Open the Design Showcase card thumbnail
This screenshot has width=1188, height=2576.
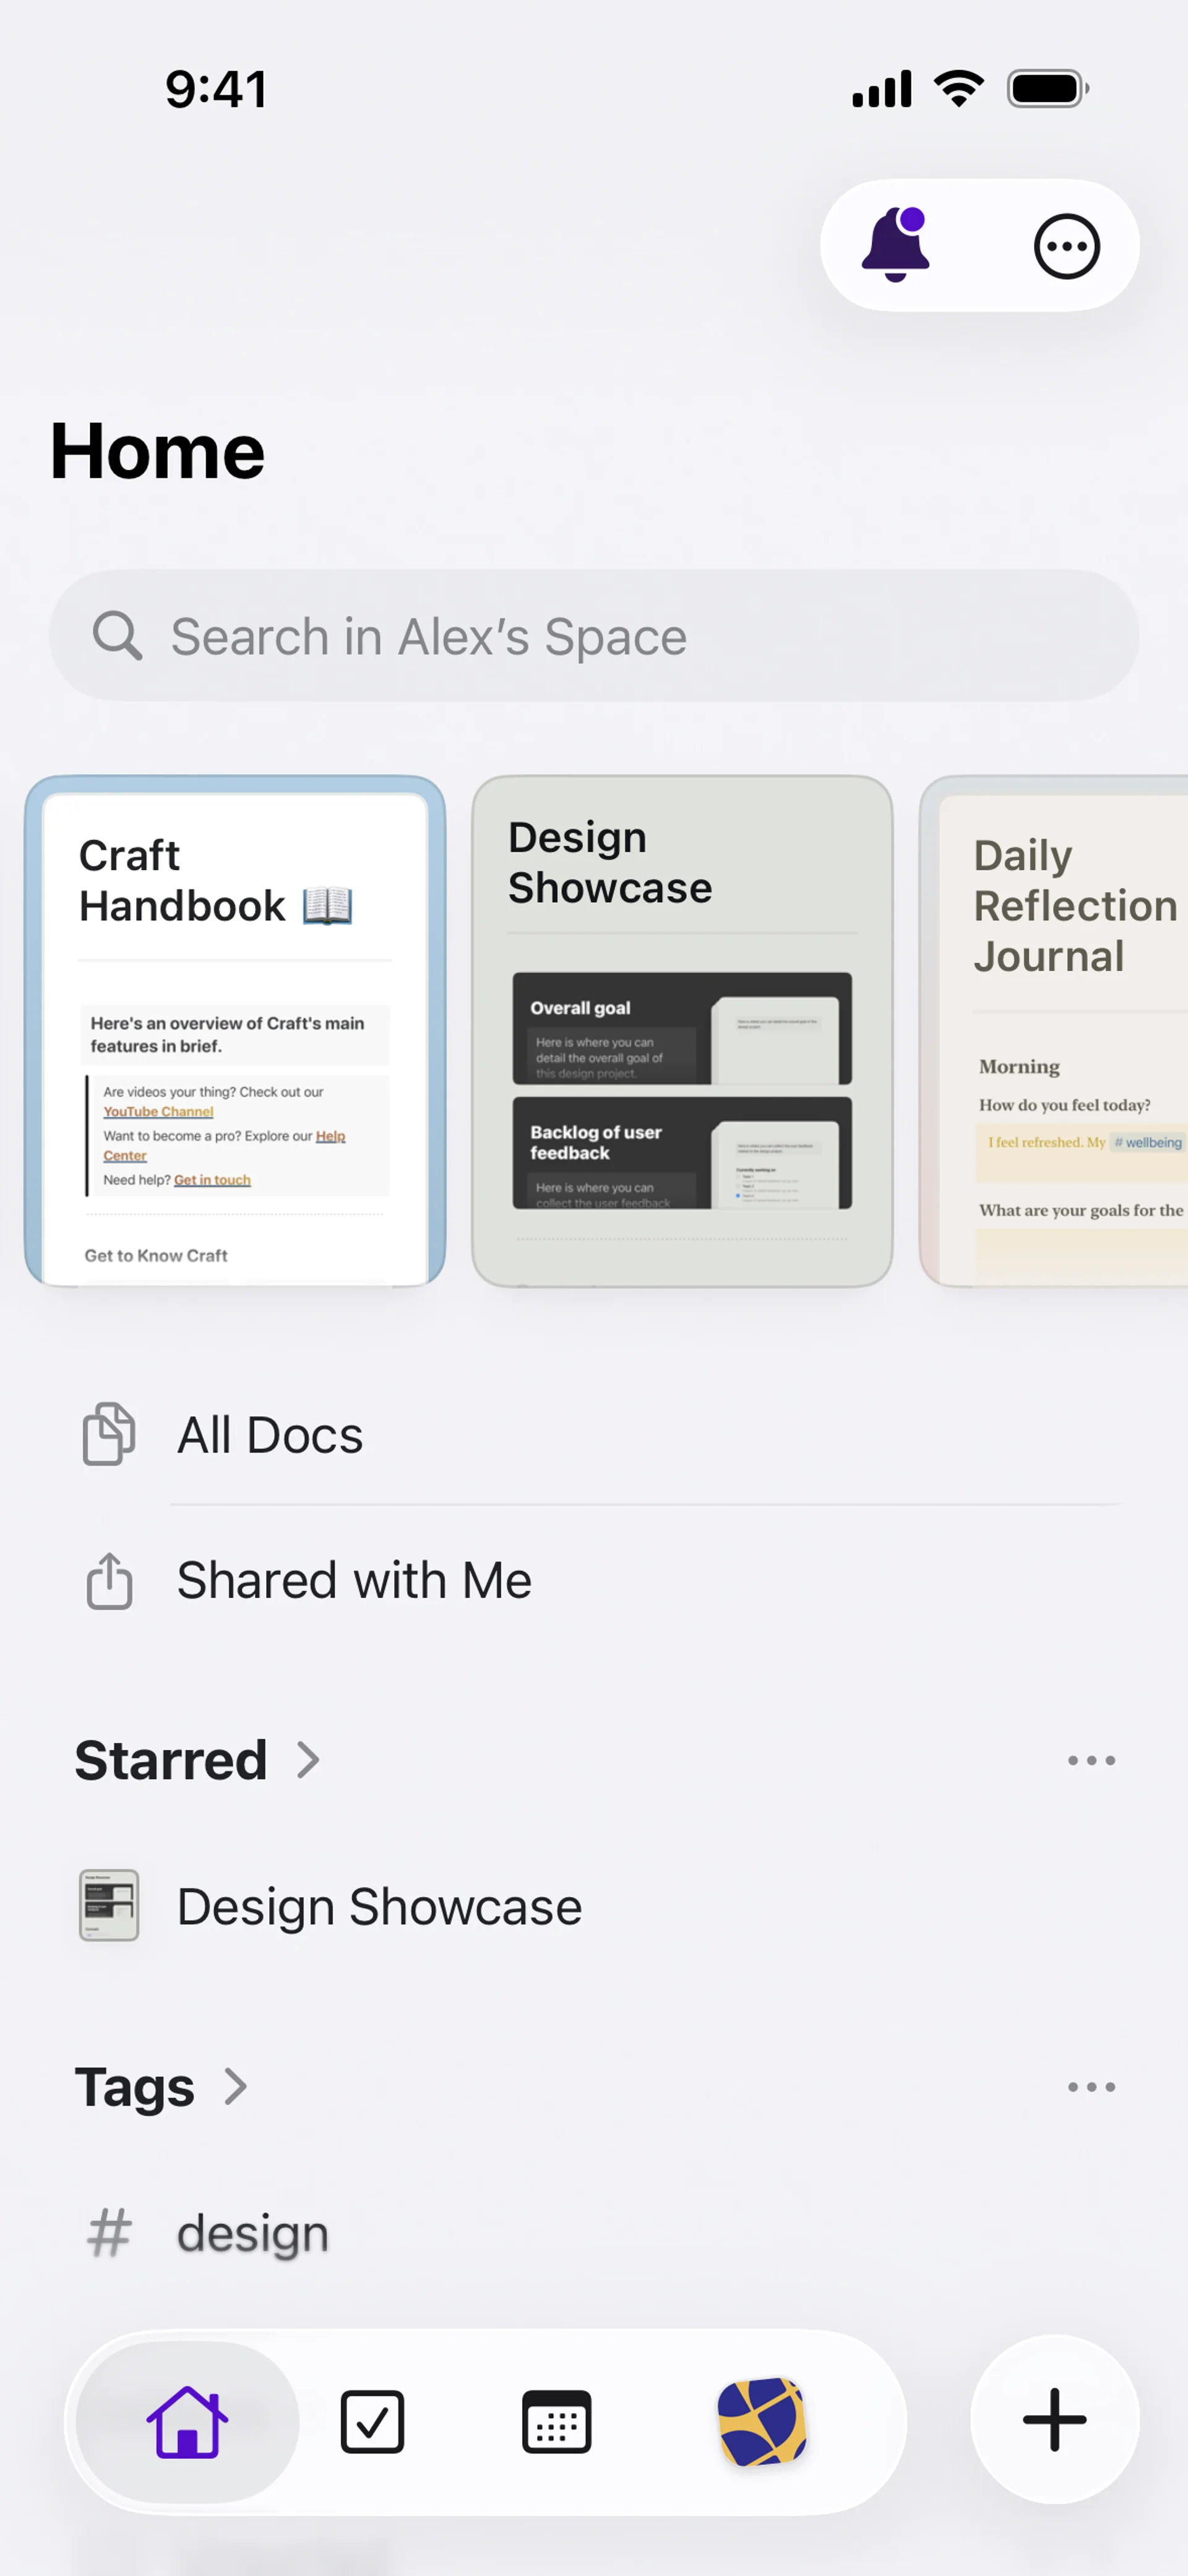[x=682, y=1090]
